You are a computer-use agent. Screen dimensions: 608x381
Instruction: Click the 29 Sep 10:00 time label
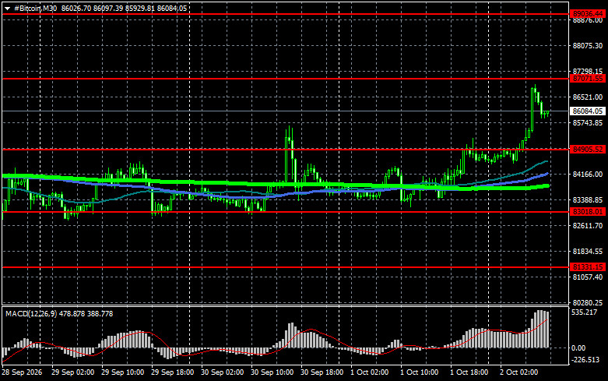[122, 372]
